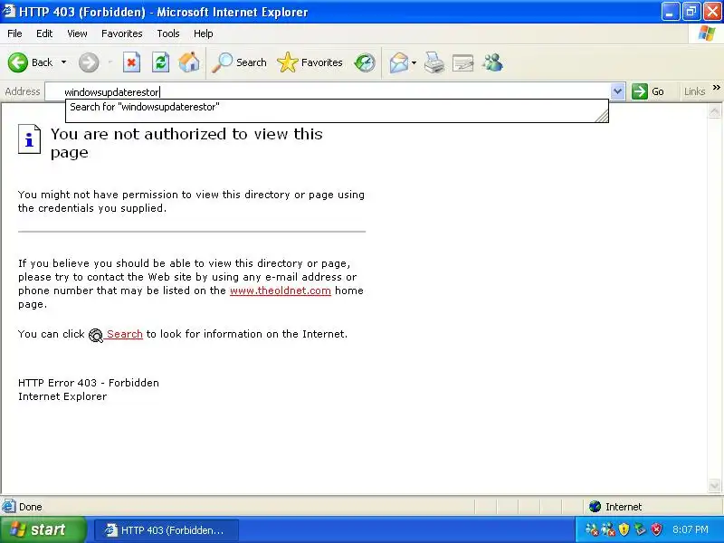
Task: Click the Windows flag logo throbber
Action: [707, 33]
